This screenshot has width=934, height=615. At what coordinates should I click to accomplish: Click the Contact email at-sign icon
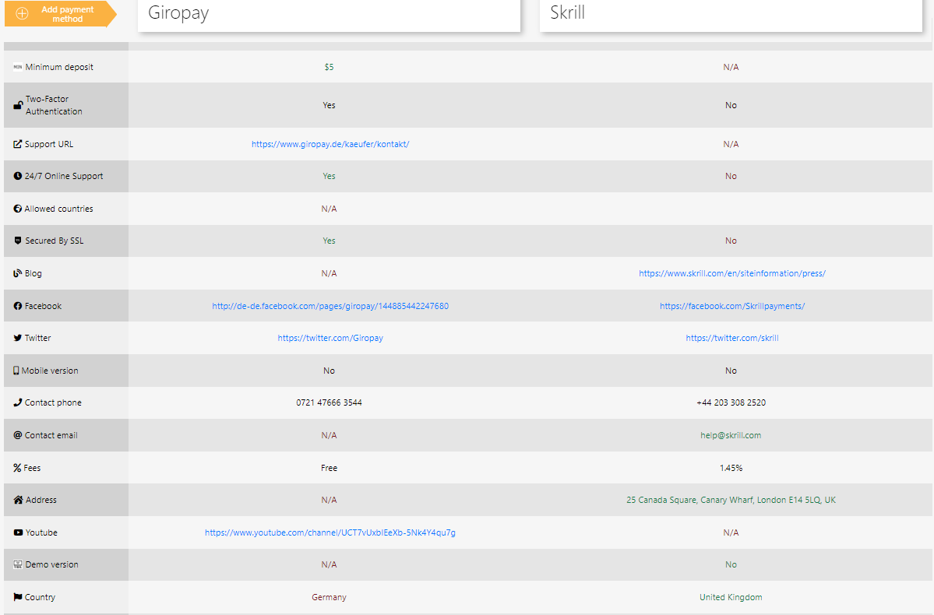pos(18,435)
